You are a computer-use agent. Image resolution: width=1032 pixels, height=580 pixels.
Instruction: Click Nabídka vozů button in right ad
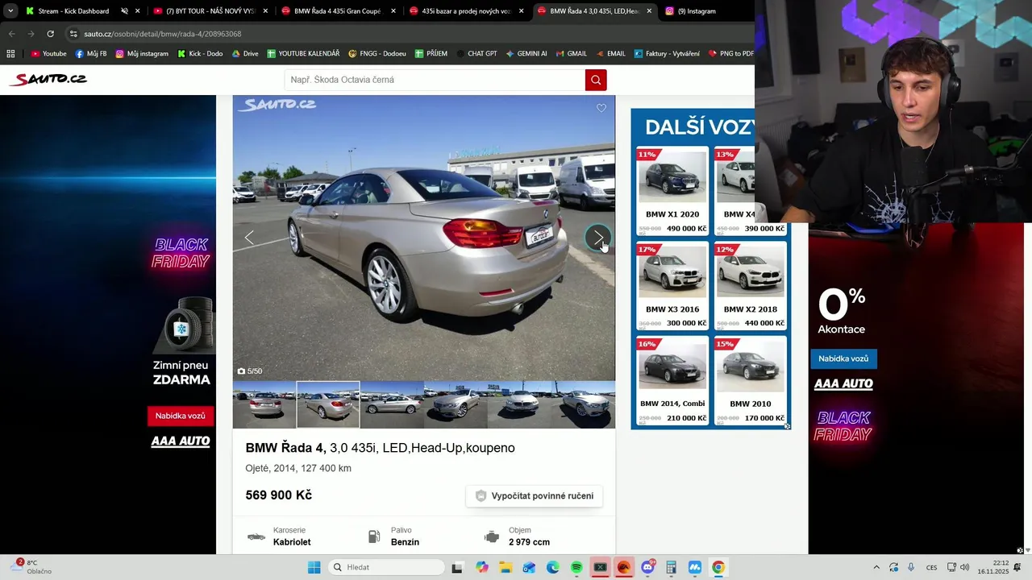(x=843, y=358)
